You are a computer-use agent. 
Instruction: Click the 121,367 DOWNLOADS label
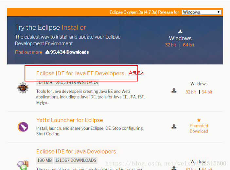76,160
